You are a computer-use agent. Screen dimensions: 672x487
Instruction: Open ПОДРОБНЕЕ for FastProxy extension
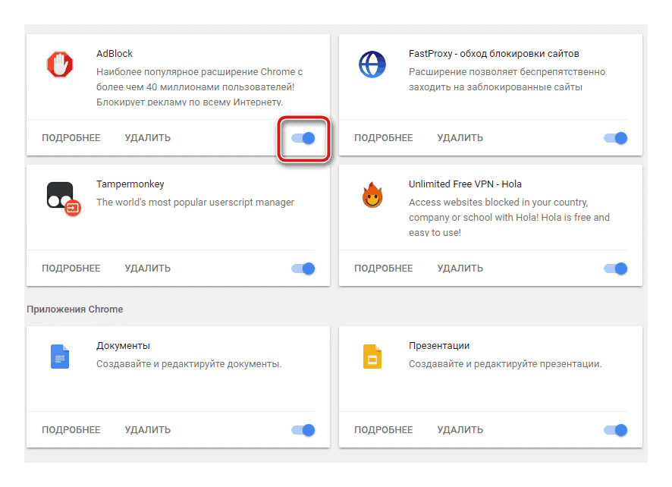coord(384,138)
